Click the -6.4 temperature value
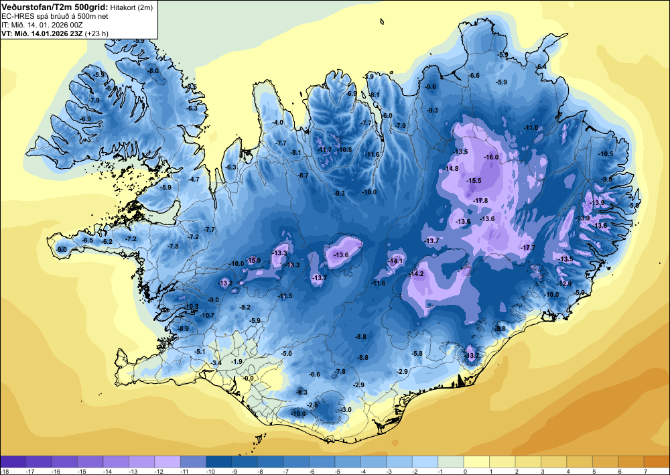Viewport: 670px width, 475px height. click(x=541, y=66)
